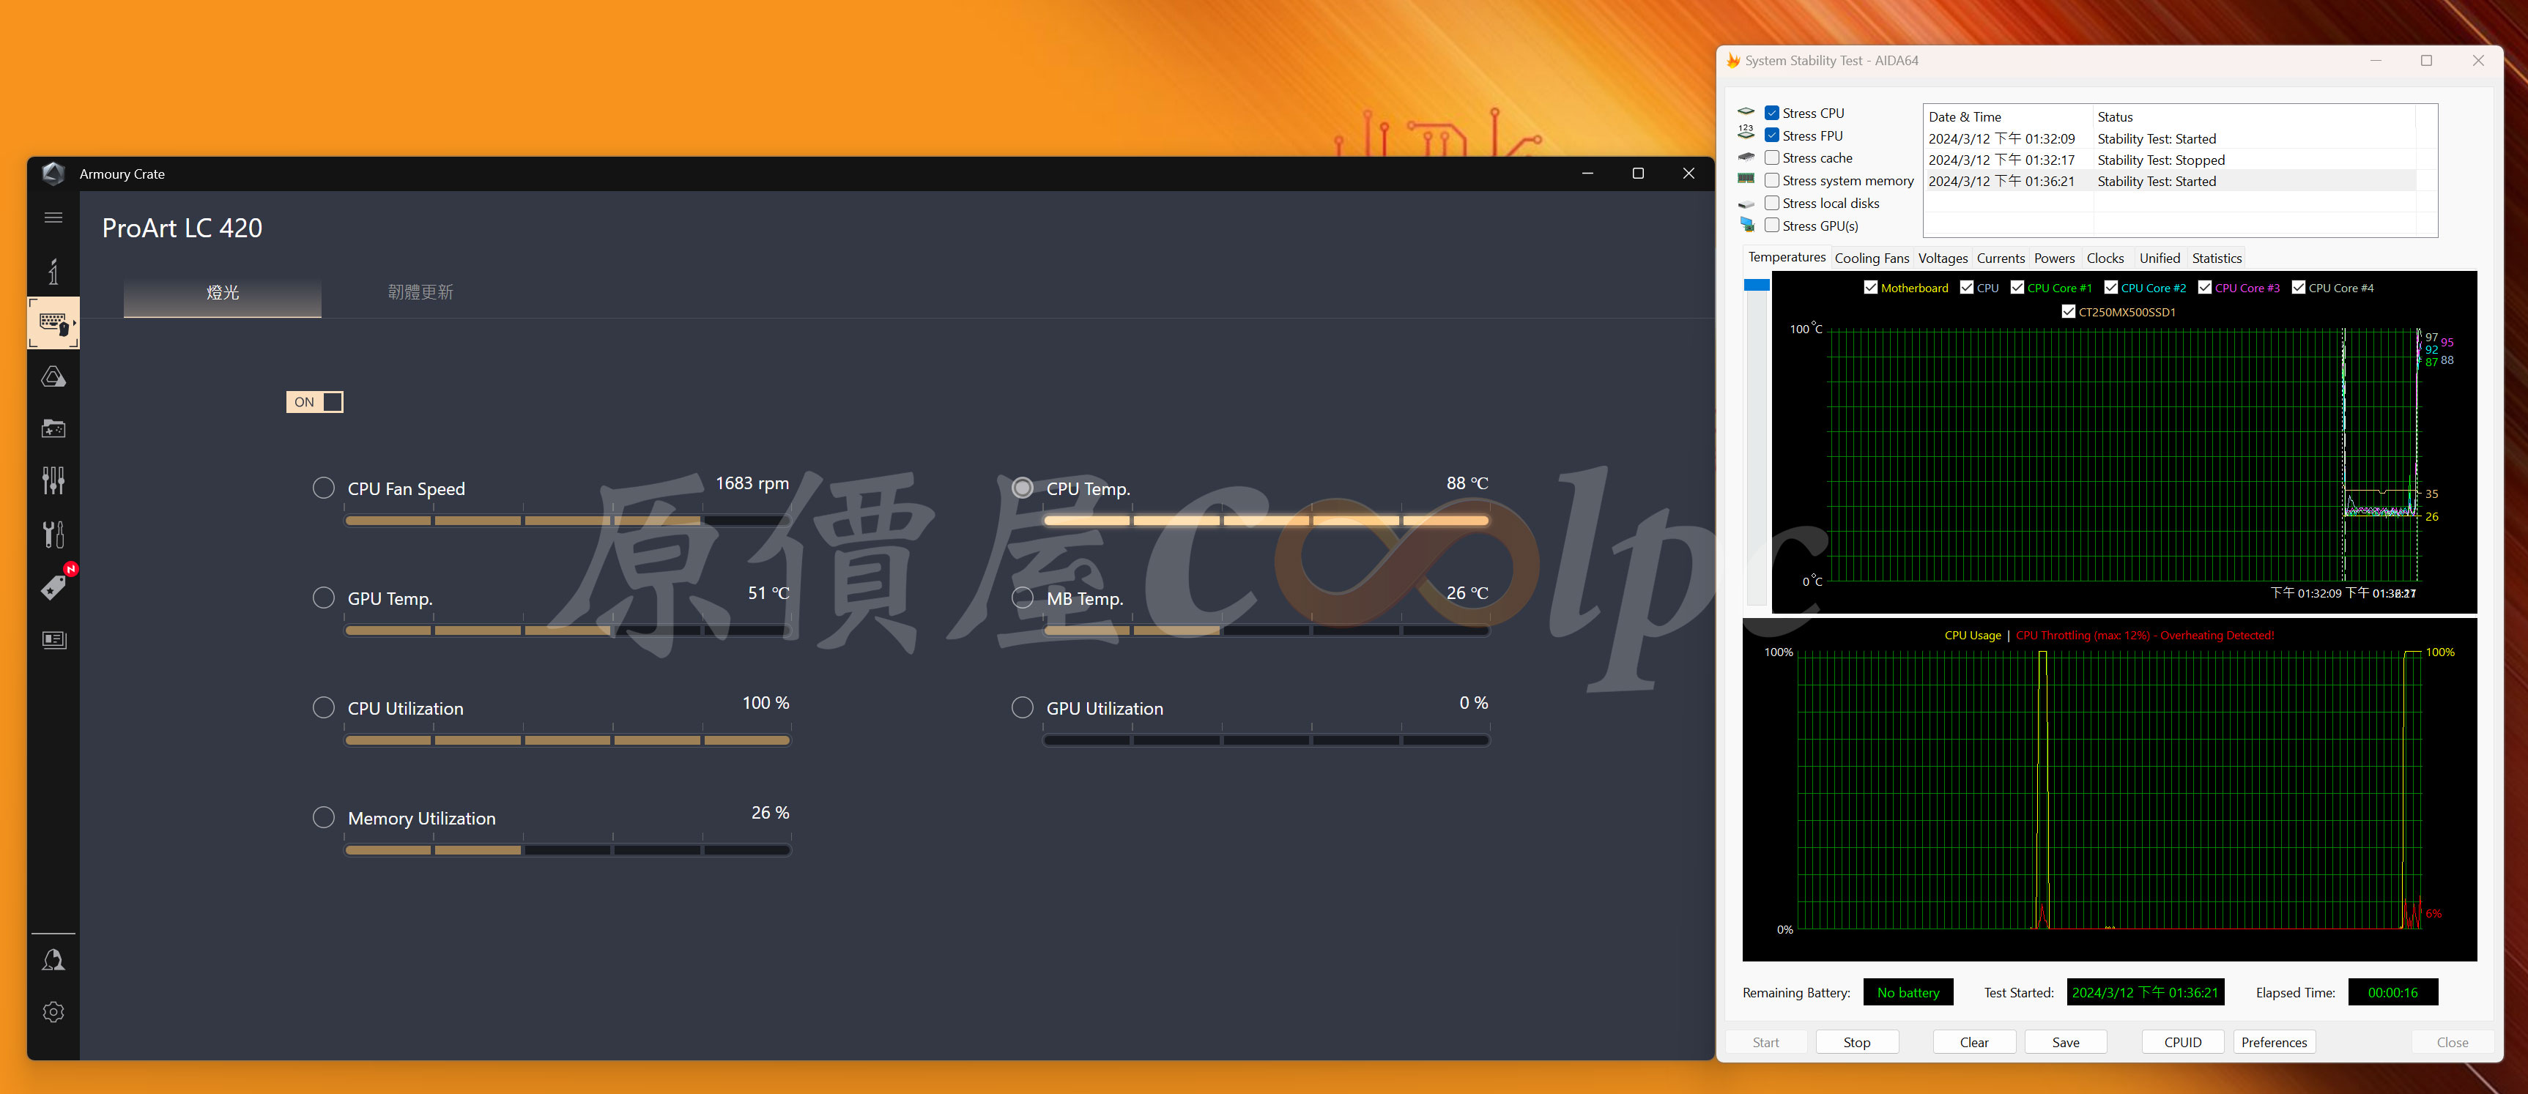Hide the Motherboard temperature graph line
This screenshot has height=1094, width=2528.
click(1870, 288)
